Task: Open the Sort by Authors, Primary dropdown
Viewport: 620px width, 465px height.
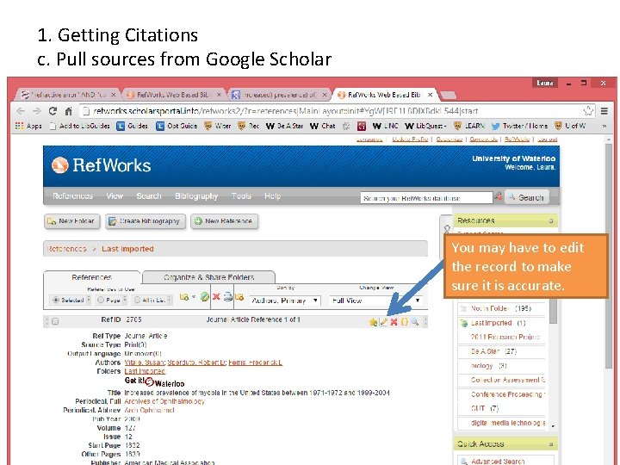Action: (x=284, y=301)
